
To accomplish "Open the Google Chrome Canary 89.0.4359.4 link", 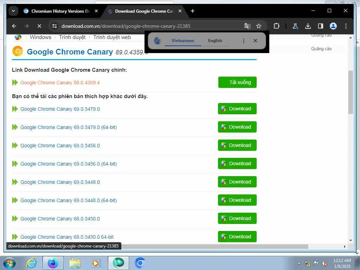I will pos(60,83).
